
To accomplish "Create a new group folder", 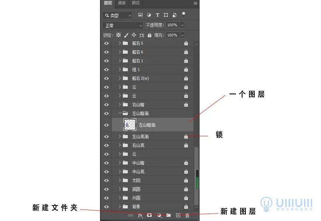I will [x=168, y=215].
